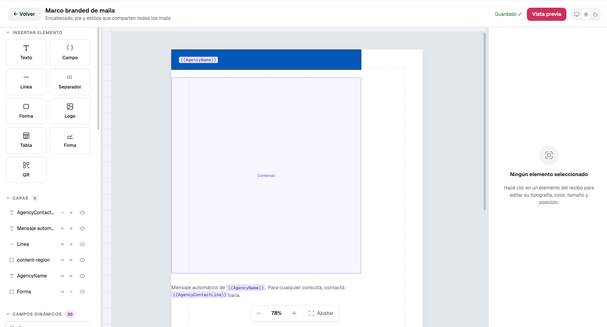The height and width of the screenshot is (327, 607).
Task: Click the 78% zoom level
Action: [276, 313]
